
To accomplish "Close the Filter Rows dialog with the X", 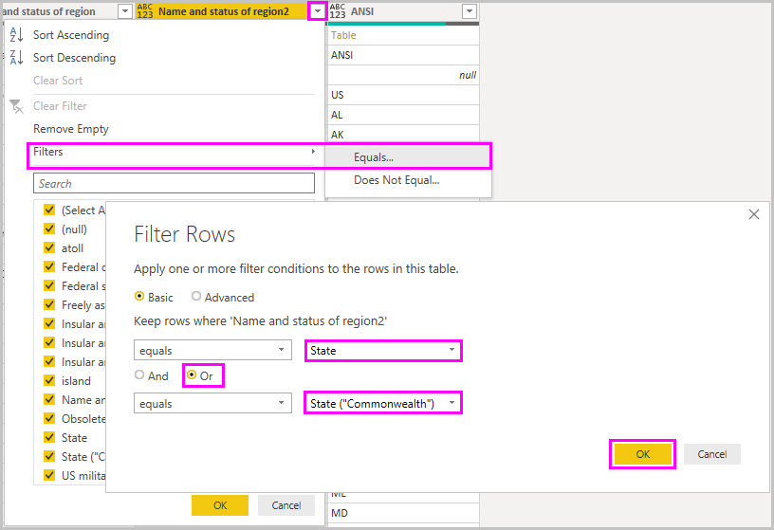I will [754, 214].
